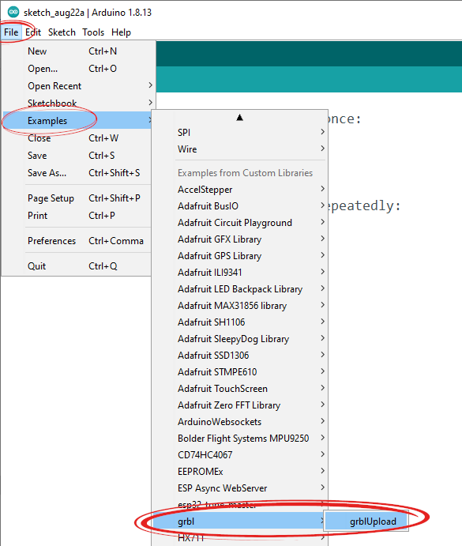Select the grbl examples entry

pyautogui.click(x=239, y=522)
